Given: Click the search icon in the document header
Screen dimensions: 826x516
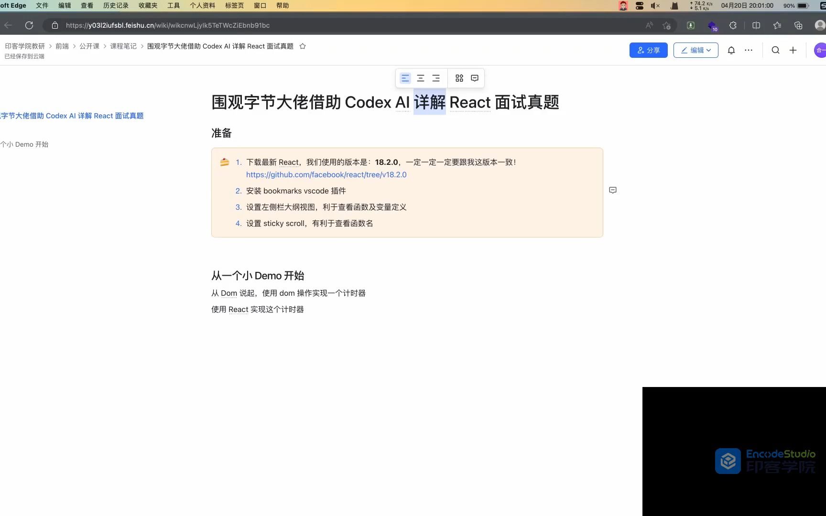Looking at the screenshot, I should pyautogui.click(x=775, y=50).
